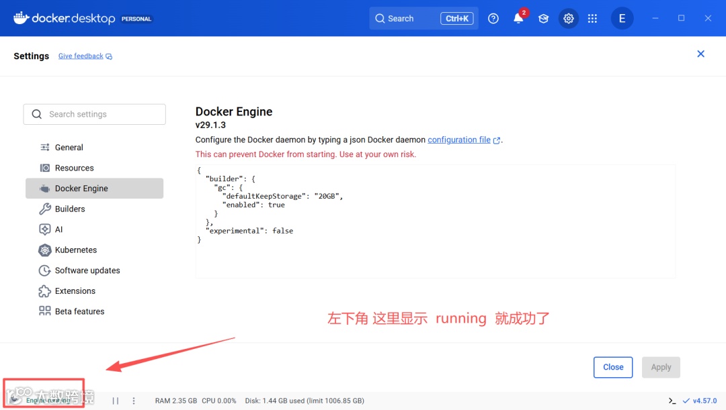This screenshot has height=410, width=726.
Task: Click the RAM 2.35 GB status text
Action: coord(176,401)
